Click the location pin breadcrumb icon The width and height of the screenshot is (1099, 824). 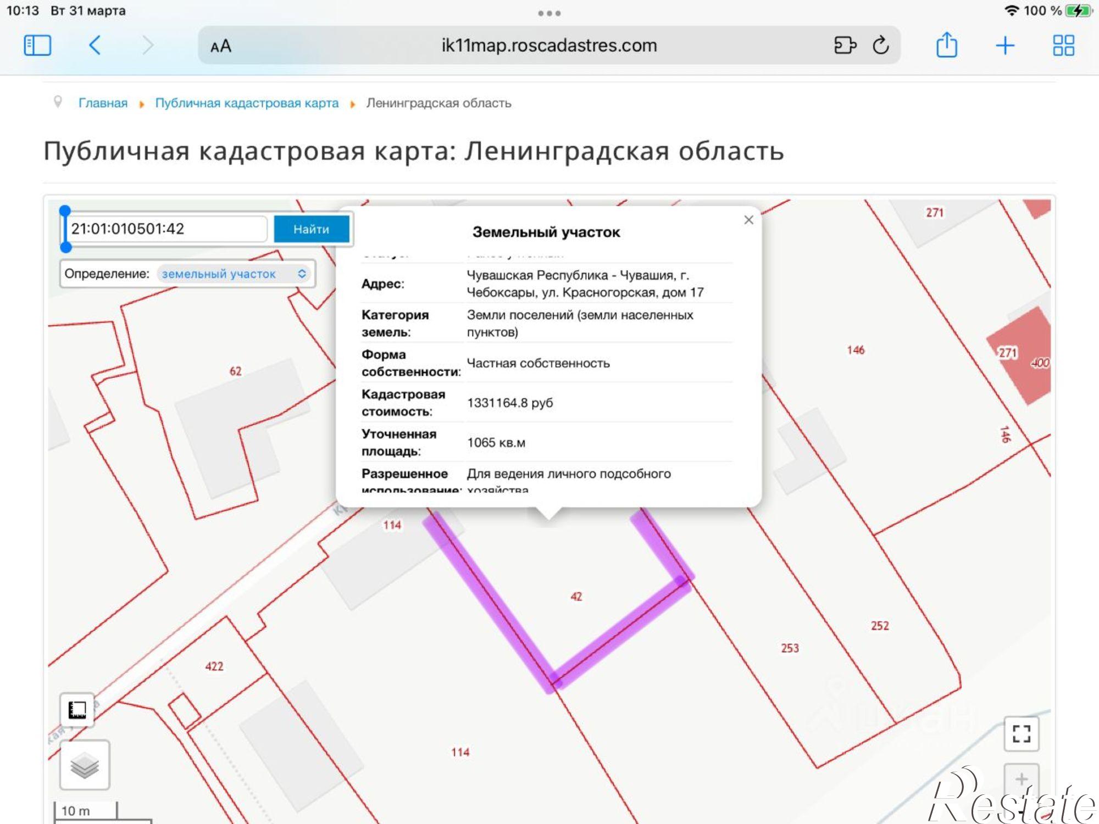(58, 102)
